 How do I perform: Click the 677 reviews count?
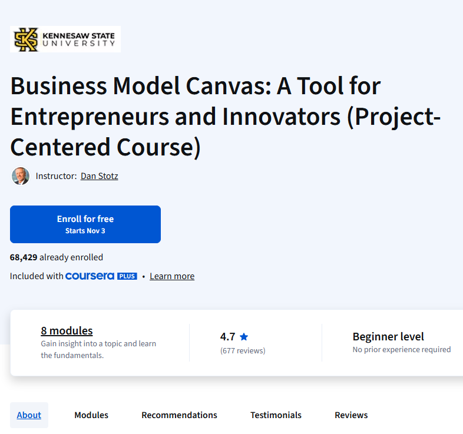[243, 351]
